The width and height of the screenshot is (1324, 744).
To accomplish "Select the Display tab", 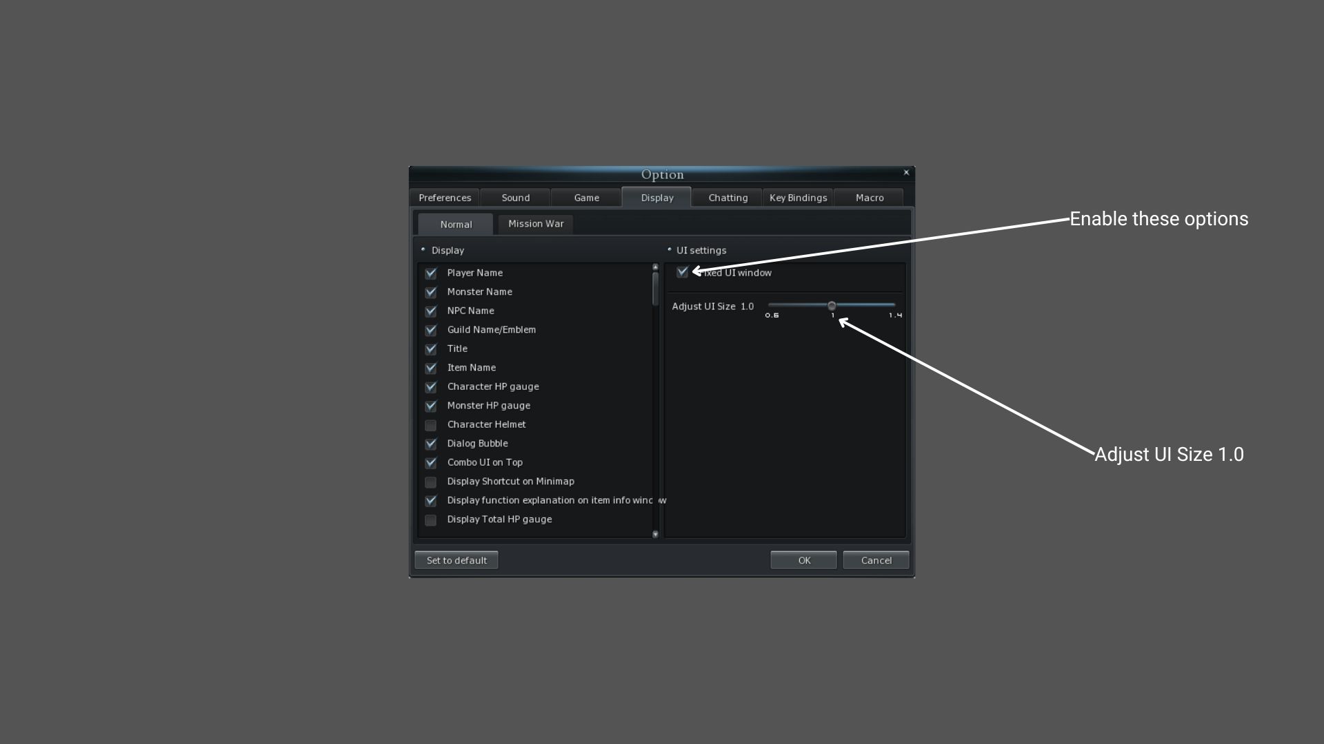I will point(656,198).
